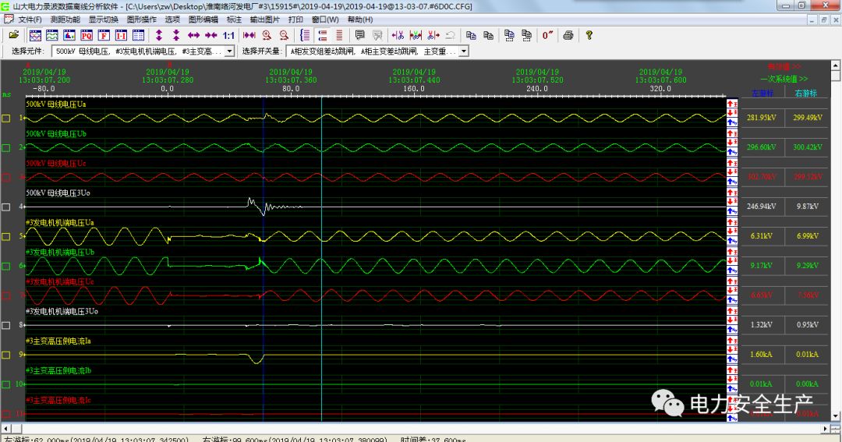Click the magnifier zoom-in icon
This screenshot has height=442, width=842.
[x=267, y=35]
